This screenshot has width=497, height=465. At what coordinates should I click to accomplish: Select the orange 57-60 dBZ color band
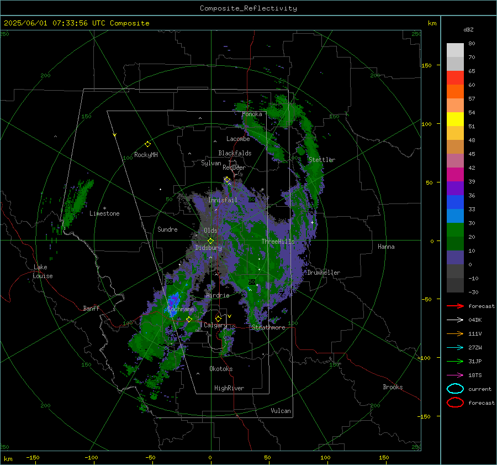455,92
